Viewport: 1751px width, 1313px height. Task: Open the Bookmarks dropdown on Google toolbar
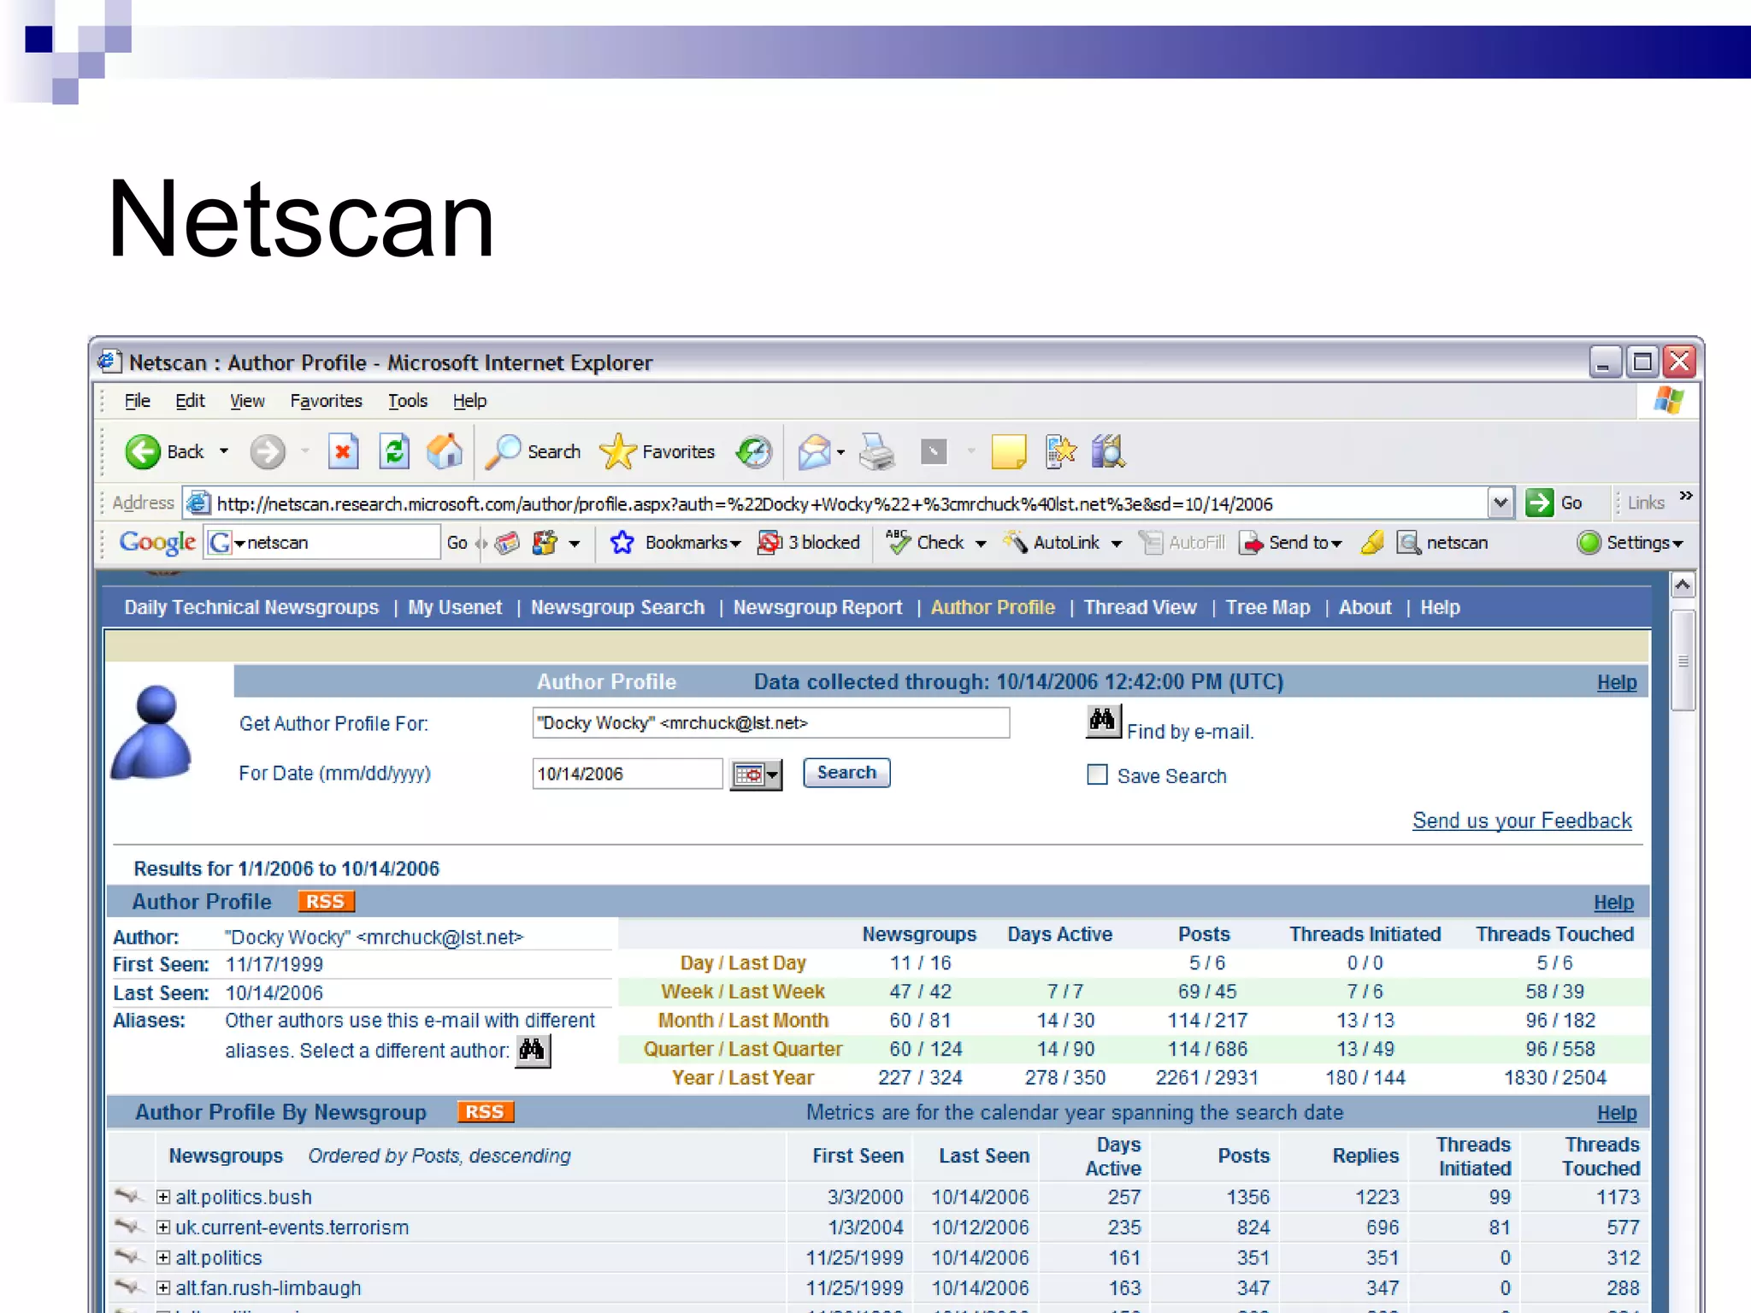735,544
